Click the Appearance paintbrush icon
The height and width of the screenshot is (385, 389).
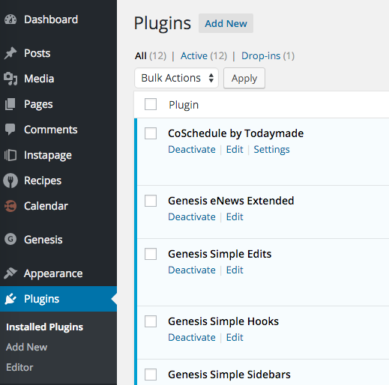10,273
